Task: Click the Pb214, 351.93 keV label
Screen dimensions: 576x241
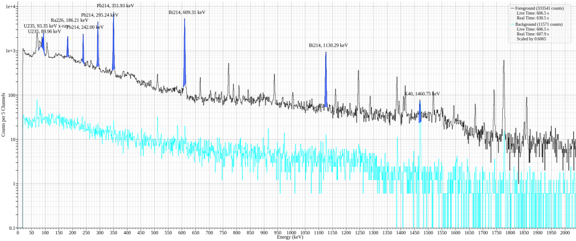Action: pyautogui.click(x=115, y=6)
